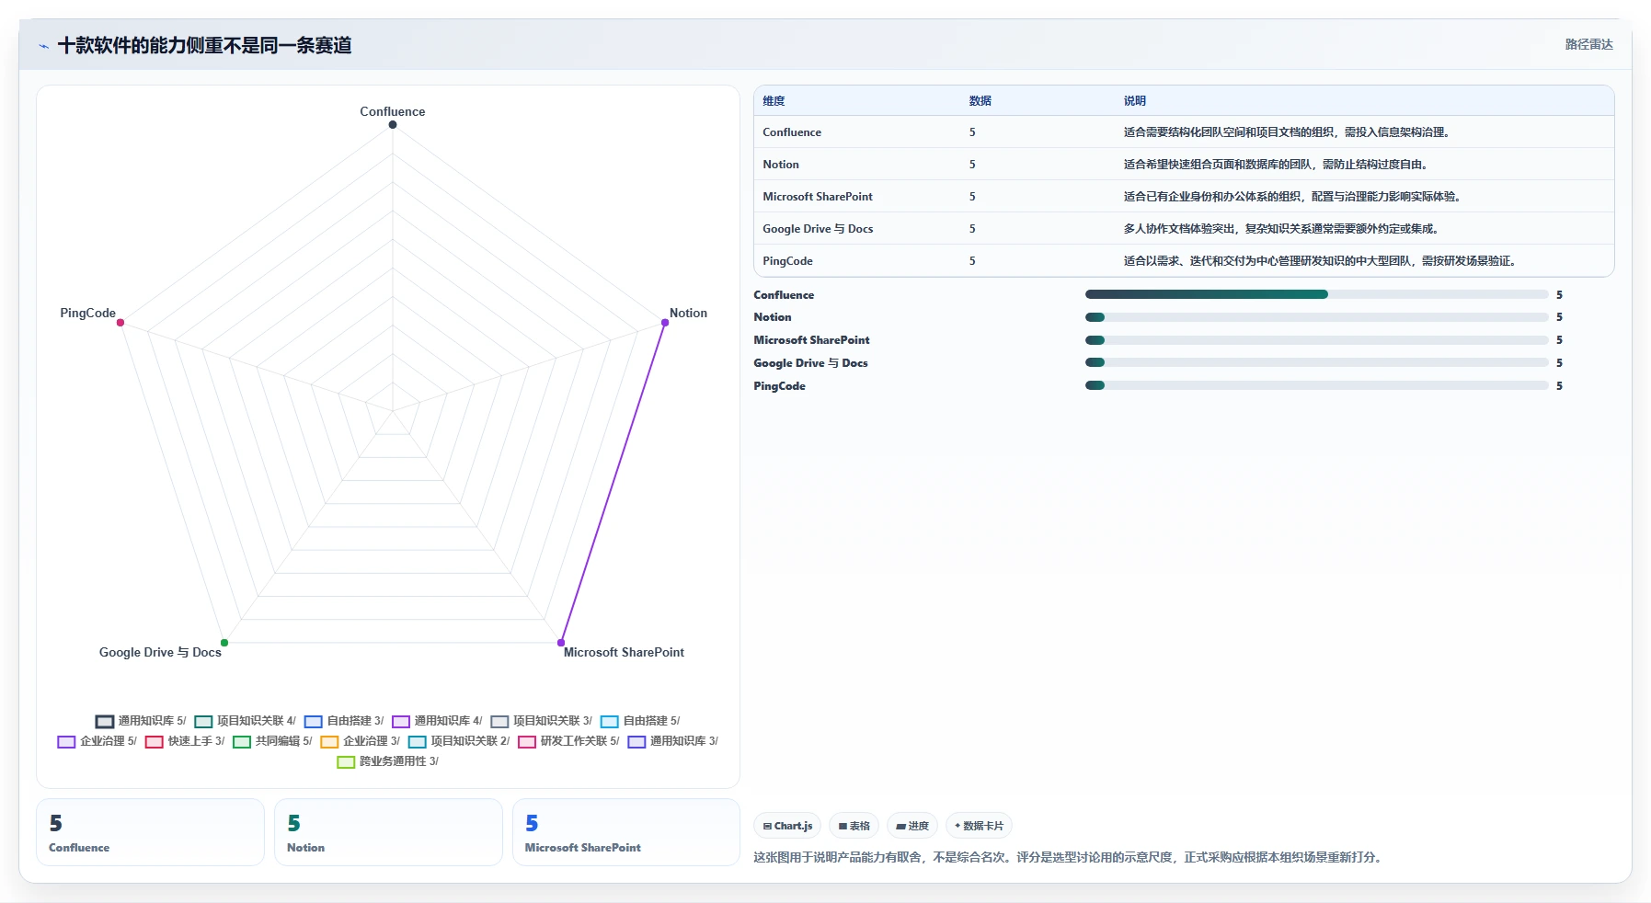Click the small blue icon beside the page title
This screenshot has width=1651, height=903.
(43, 46)
